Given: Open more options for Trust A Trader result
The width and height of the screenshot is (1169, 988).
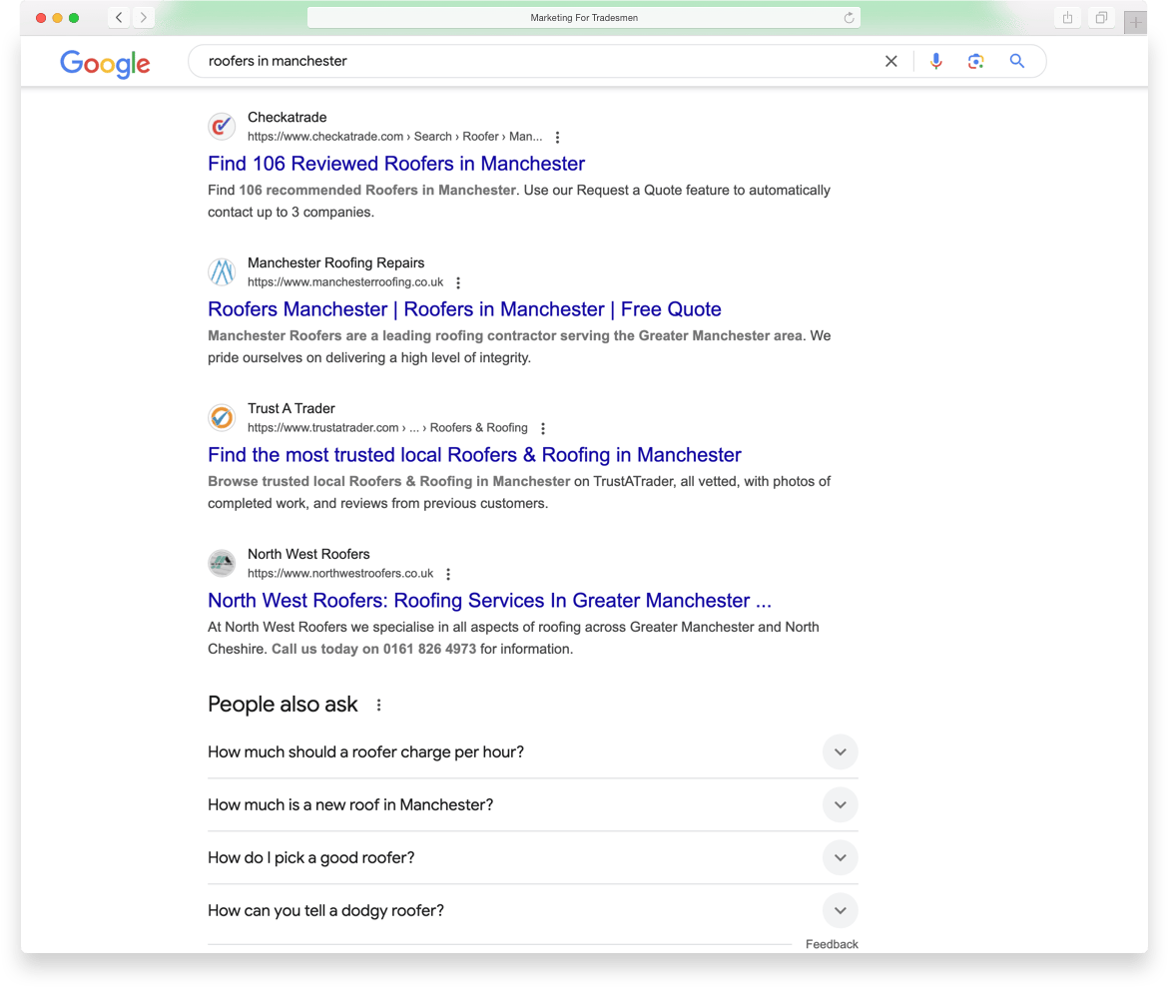Looking at the screenshot, I should 543,428.
